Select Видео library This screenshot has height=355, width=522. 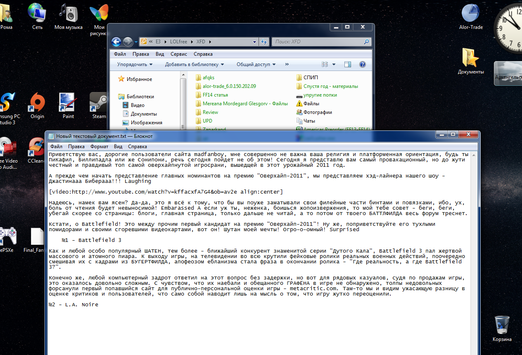(133, 105)
